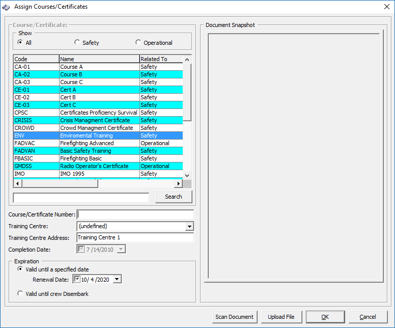Click the Cancel button

coord(368,317)
